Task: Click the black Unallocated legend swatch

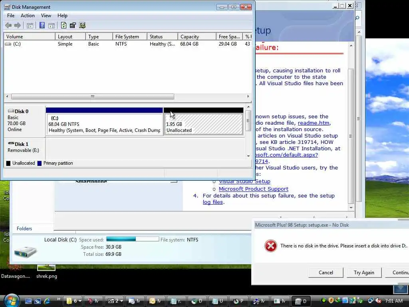Action: (8, 163)
